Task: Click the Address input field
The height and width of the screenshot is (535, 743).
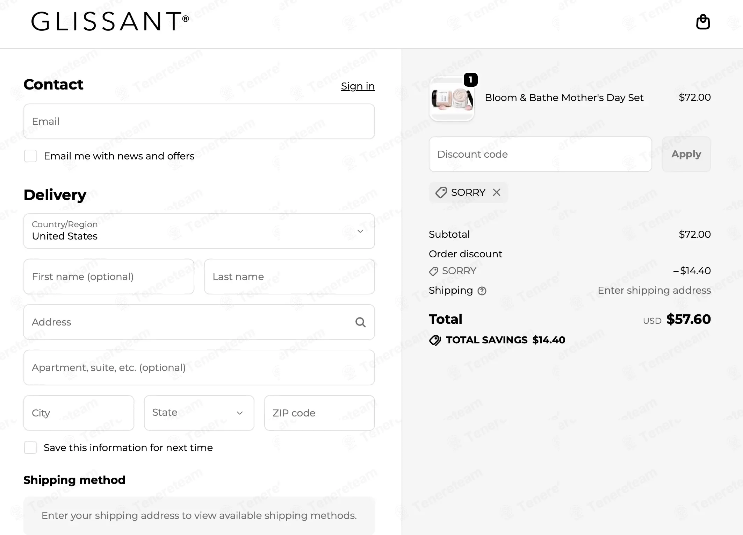Action: (x=199, y=322)
